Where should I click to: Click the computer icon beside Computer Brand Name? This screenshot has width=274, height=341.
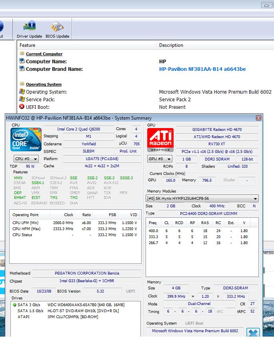22,68
